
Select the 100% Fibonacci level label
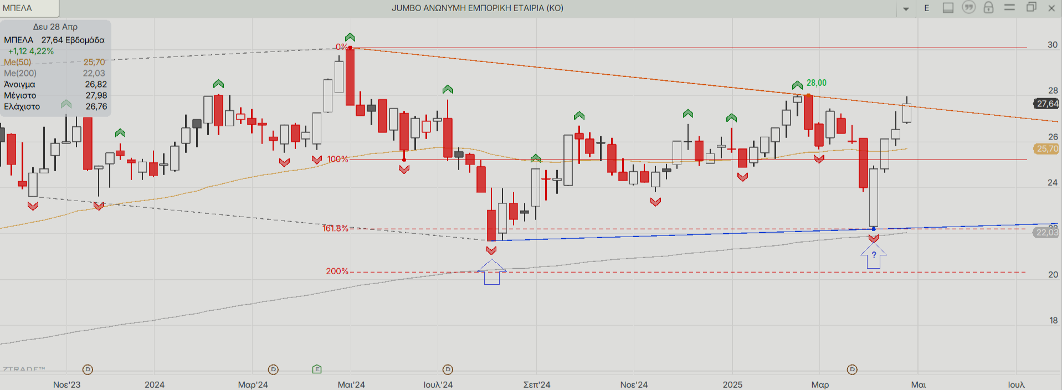337,159
